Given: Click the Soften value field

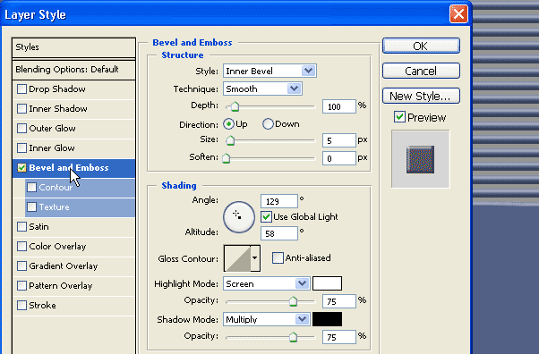Looking at the screenshot, I should pyautogui.click(x=339, y=158).
